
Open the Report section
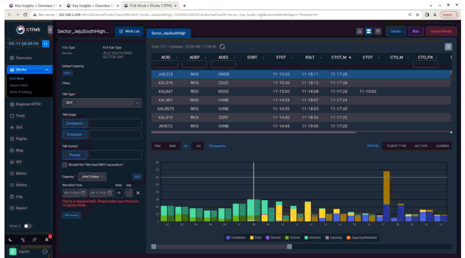[x=21, y=208]
